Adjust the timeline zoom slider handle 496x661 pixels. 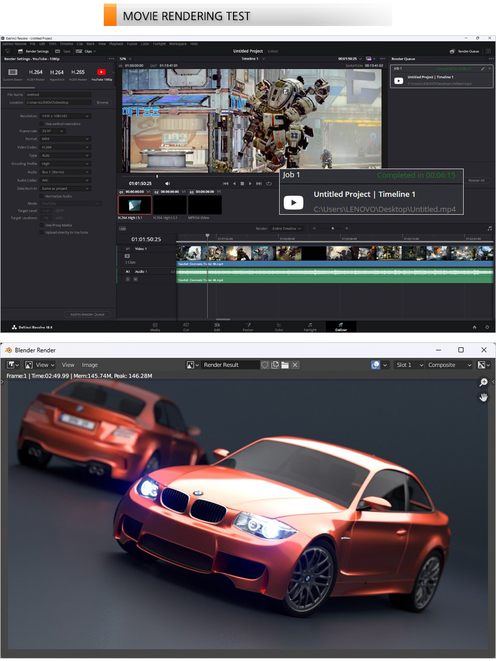coord(333,229)
